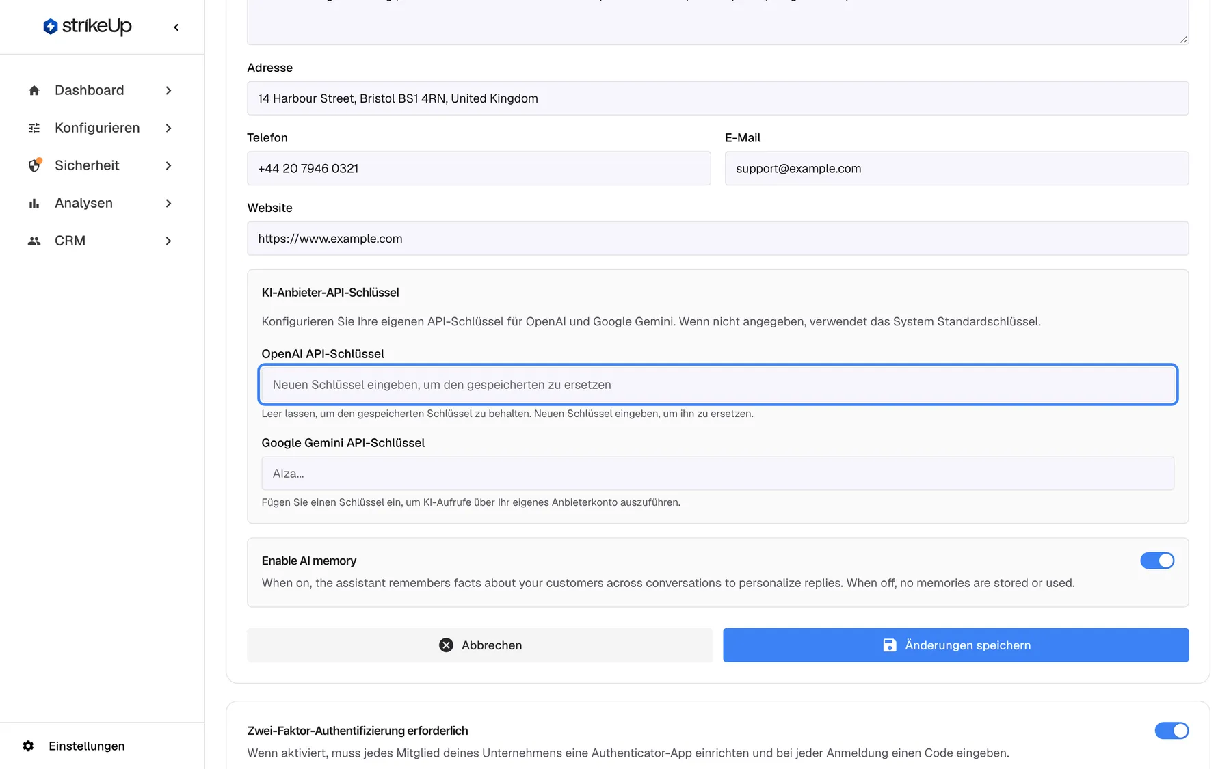
Task: Click the Enable AI memory label
Action: (x=308, y=561)
